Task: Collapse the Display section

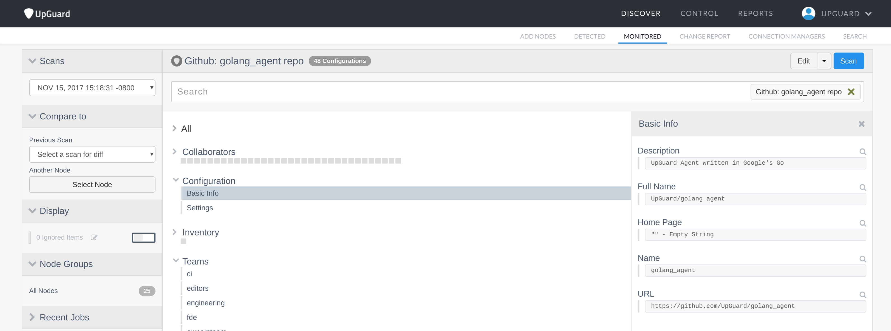Action: pyautogui.click(x=32, y=211)
